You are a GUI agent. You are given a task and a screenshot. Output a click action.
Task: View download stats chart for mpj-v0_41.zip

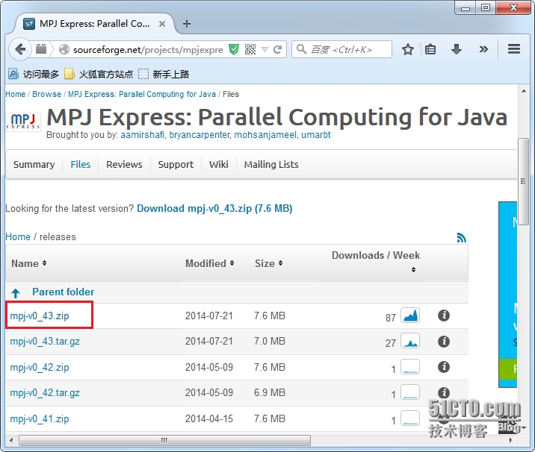coord(410,418)
